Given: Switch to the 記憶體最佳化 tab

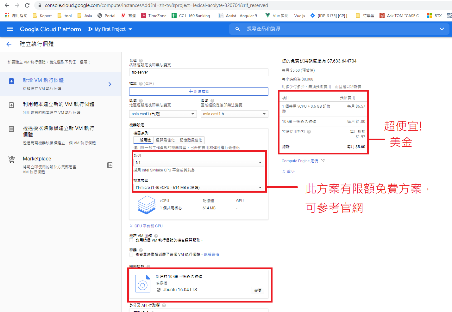Looking at the screenshot, I should tap(191, 140).
